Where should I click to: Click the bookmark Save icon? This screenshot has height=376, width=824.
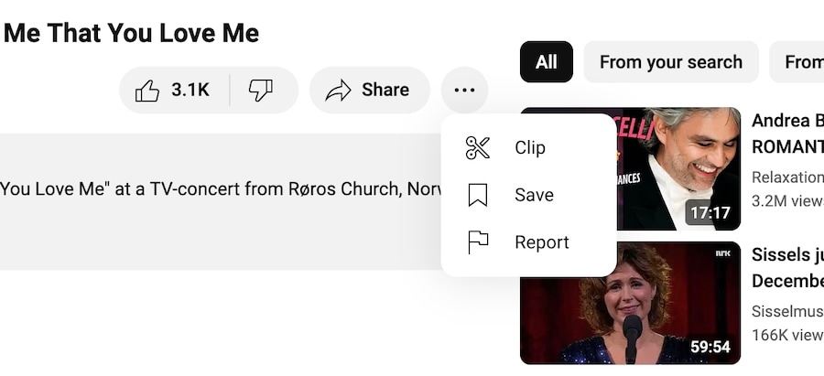click(478, 195)
